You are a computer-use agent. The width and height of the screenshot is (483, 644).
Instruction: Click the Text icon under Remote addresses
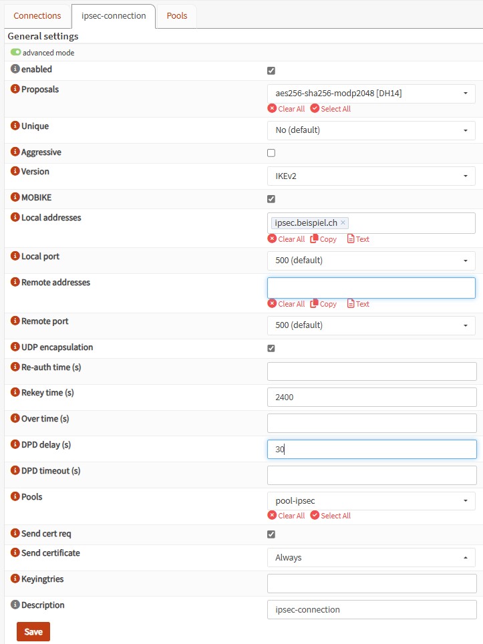pyautogui.click(x=351, y=304)
